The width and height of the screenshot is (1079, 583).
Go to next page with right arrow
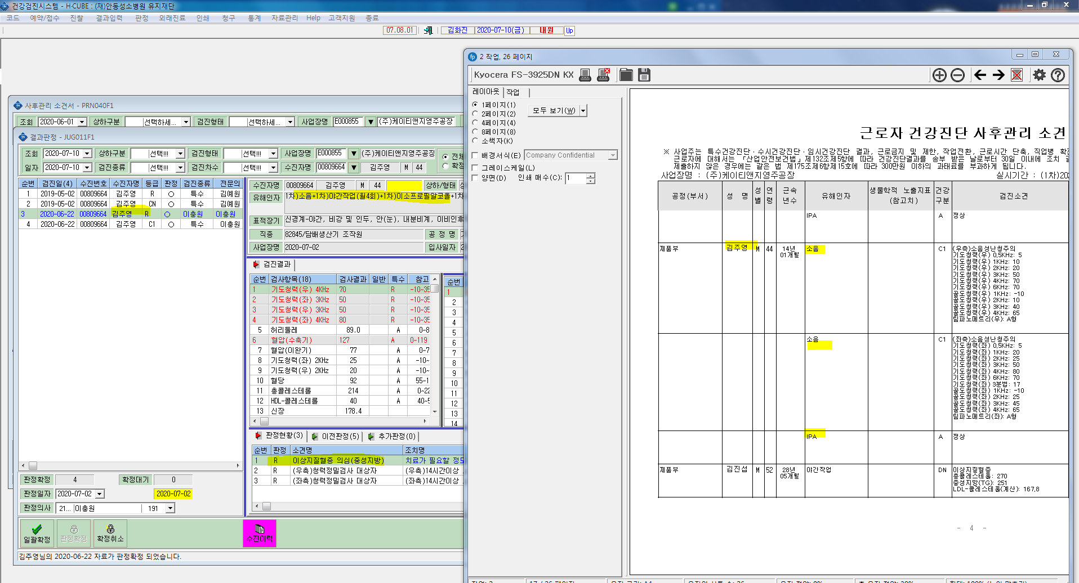(x=998, y=75)
